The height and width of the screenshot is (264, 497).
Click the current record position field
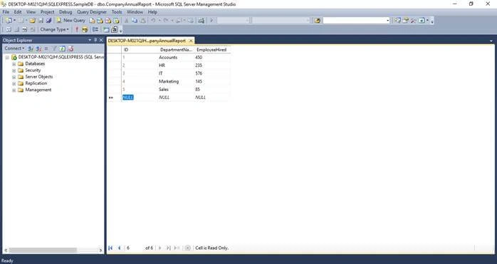pos(134,248)
